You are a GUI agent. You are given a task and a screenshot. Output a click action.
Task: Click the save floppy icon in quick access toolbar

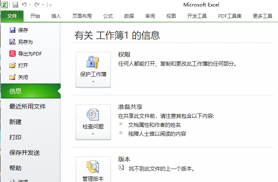click(x=15, y=5)
